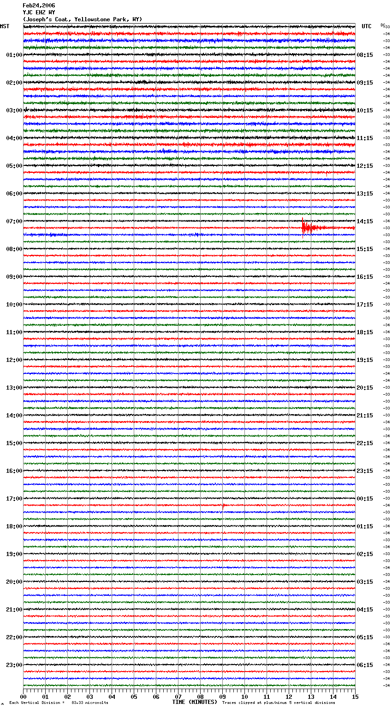Click the 05 minute tick label
The width and height of the screenshot is (392, 709).
[x=134, y=696]
